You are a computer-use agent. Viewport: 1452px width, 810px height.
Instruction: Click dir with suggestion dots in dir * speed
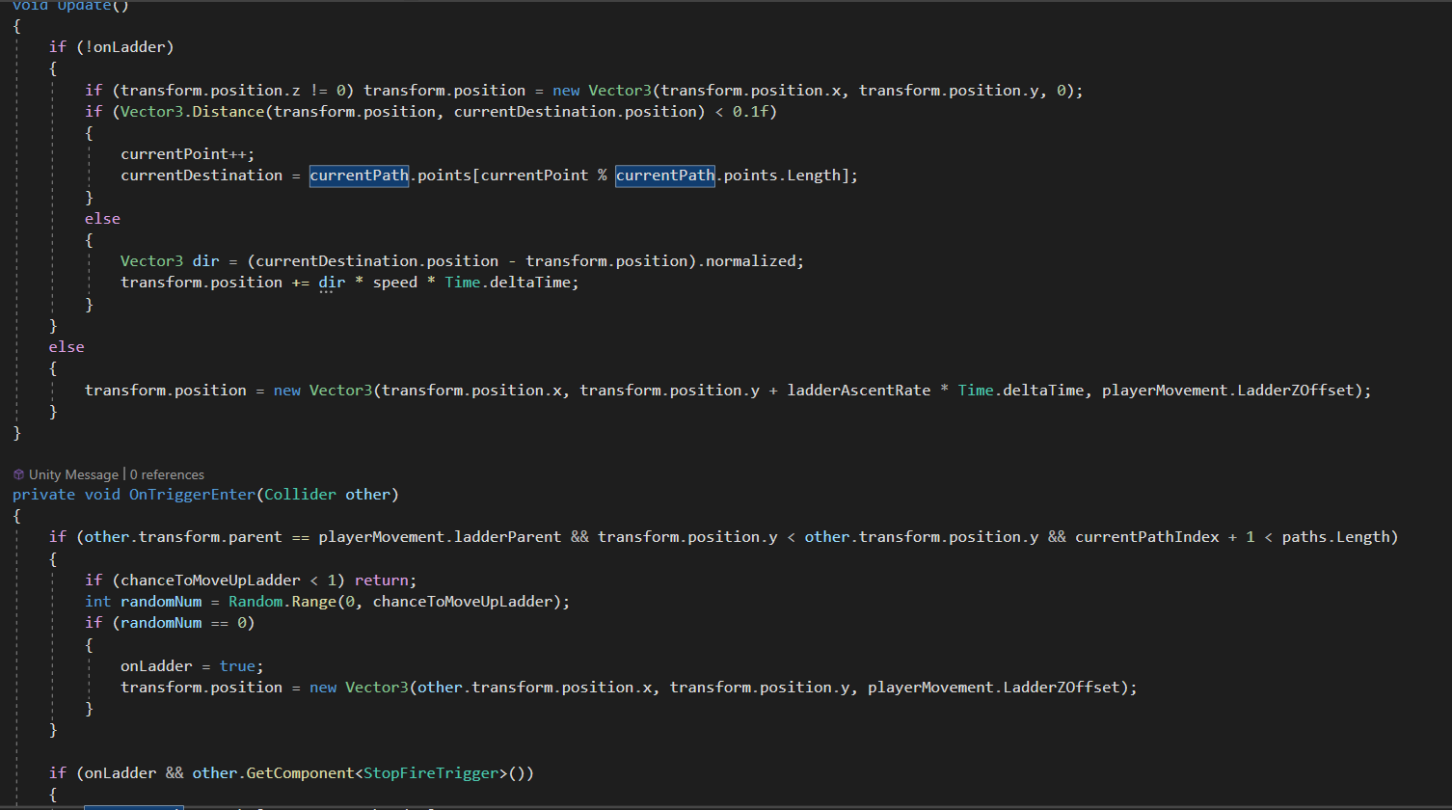point(332,283)
